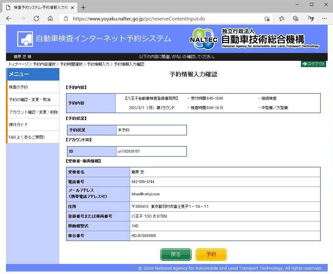Click the chassis number HDJ810033889
Image resolution: width=333 pixels, height=274 pixels.
click(144, 236)
